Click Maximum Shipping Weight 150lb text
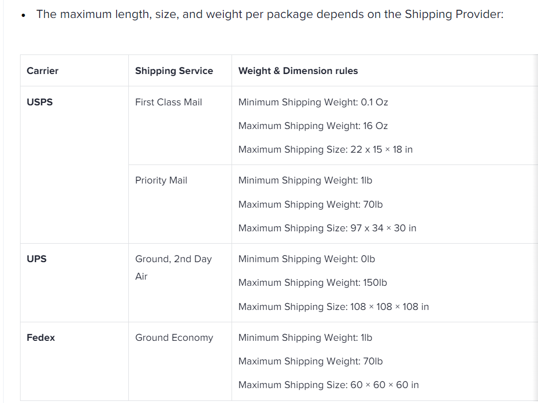 313,282
